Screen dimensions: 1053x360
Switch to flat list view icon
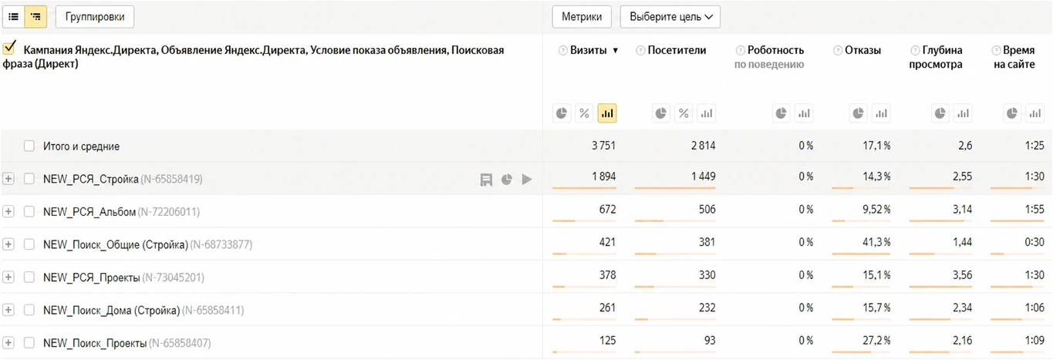[13, 16]
